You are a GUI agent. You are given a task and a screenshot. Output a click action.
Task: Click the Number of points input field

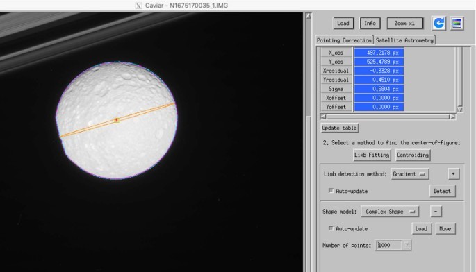pyautogui.click(x=389, y=245)
